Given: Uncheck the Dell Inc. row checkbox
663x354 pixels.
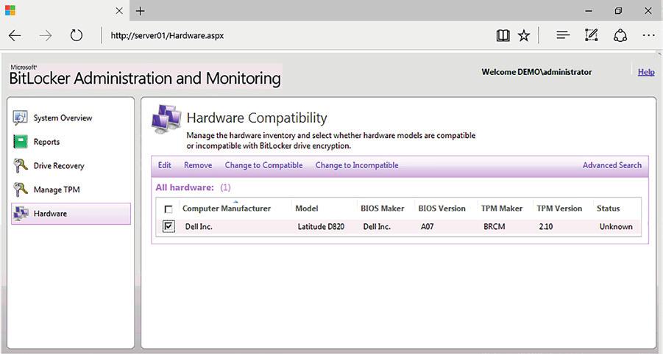Looking at the screenshot, I should [169, 227].
